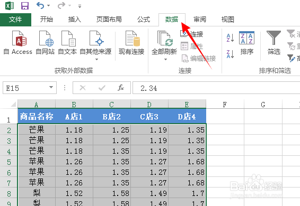300x206 pixels.
Task: Import data 自网站
Action: 45,43
